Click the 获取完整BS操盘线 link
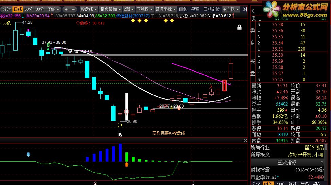Viewport: 331px width, 185px height. point(169,133)
